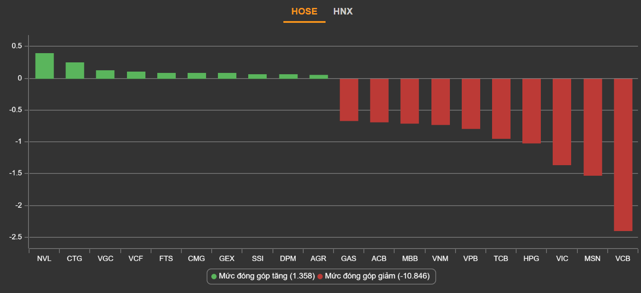Click the green legend dot
The width and height of the screenshot is (641, 293).
214,276
